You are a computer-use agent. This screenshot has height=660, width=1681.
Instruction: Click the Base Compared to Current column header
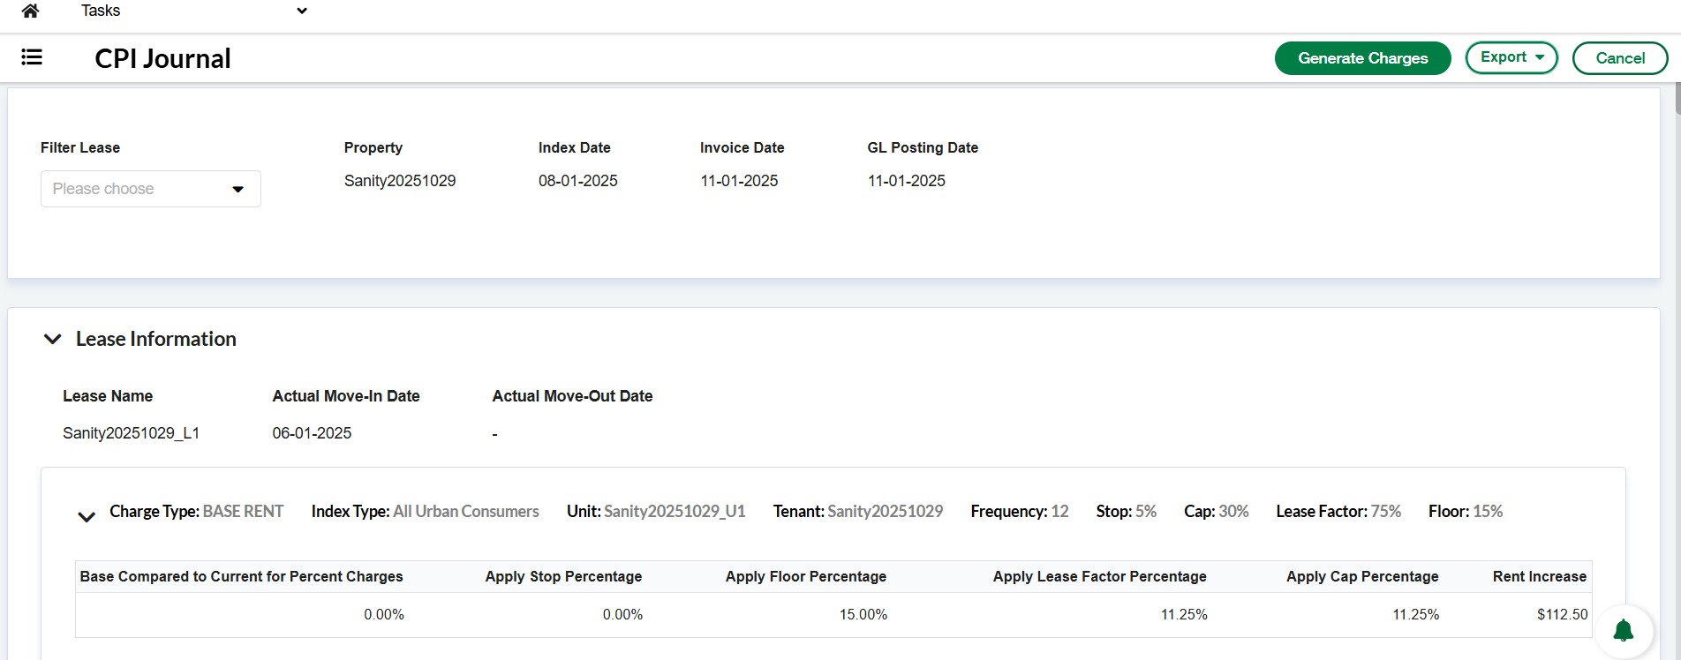241,576
